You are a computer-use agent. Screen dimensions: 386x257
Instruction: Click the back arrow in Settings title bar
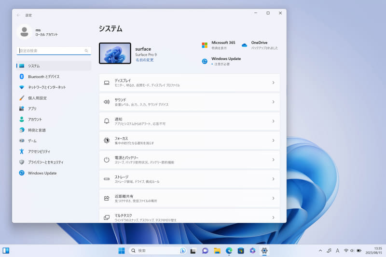point(18,15)
